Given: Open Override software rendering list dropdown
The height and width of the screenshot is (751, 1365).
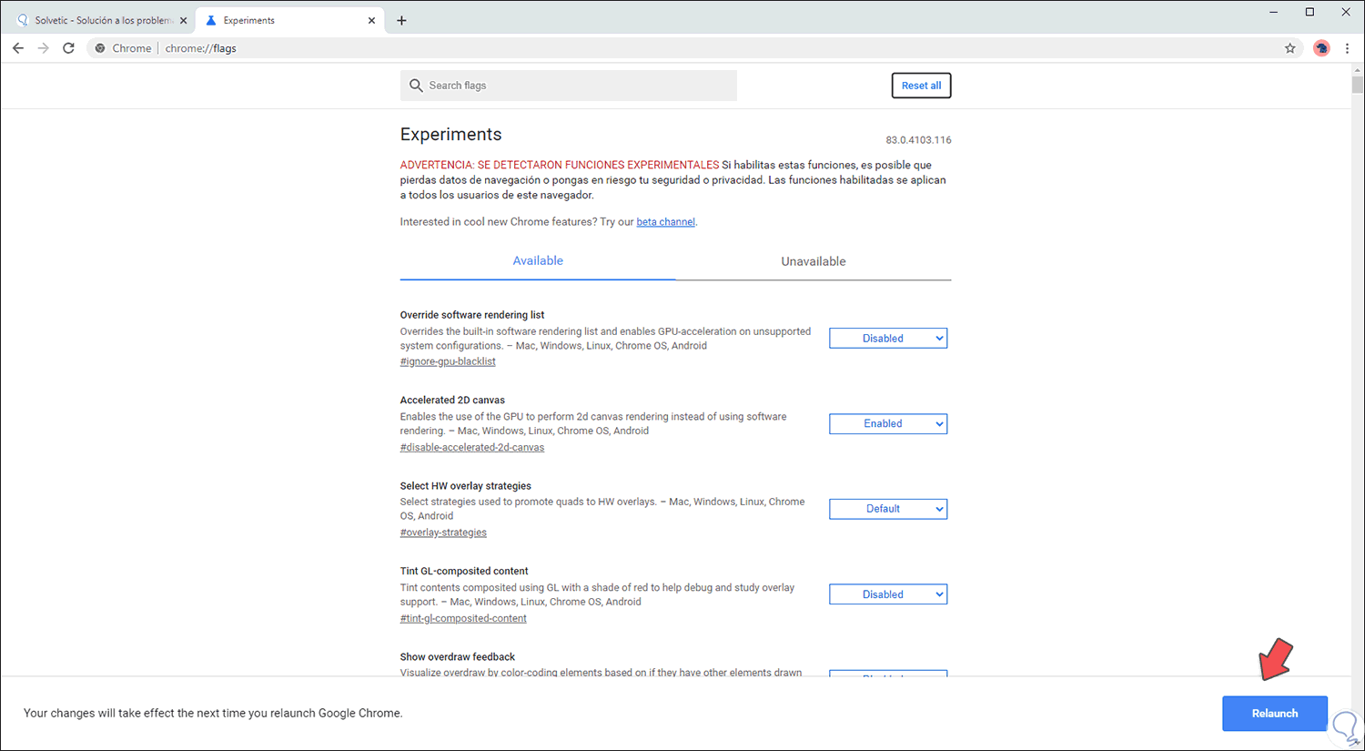Looking at the screenshot, I should click(x=887, y=339).
